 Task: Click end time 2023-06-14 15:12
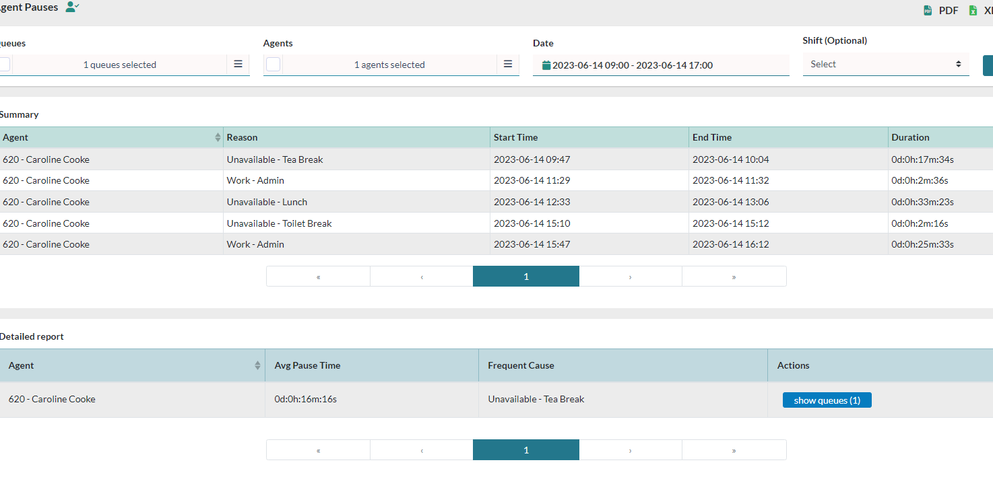tap(731, 223)
